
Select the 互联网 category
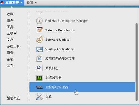point(12,33)
